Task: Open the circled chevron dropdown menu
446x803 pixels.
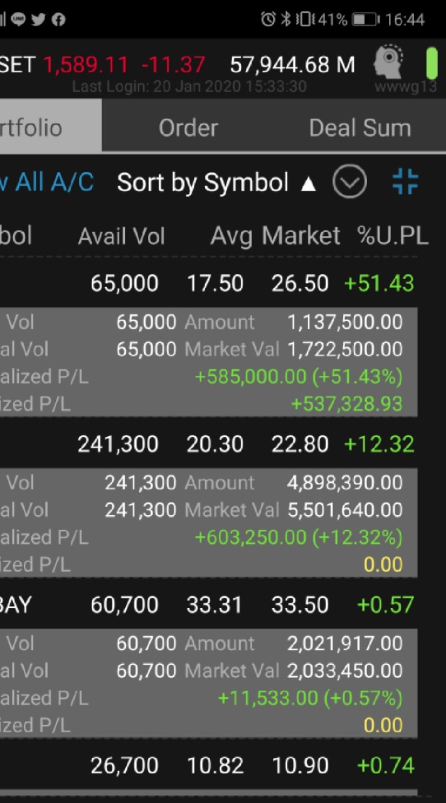Action: pos(349,183)
